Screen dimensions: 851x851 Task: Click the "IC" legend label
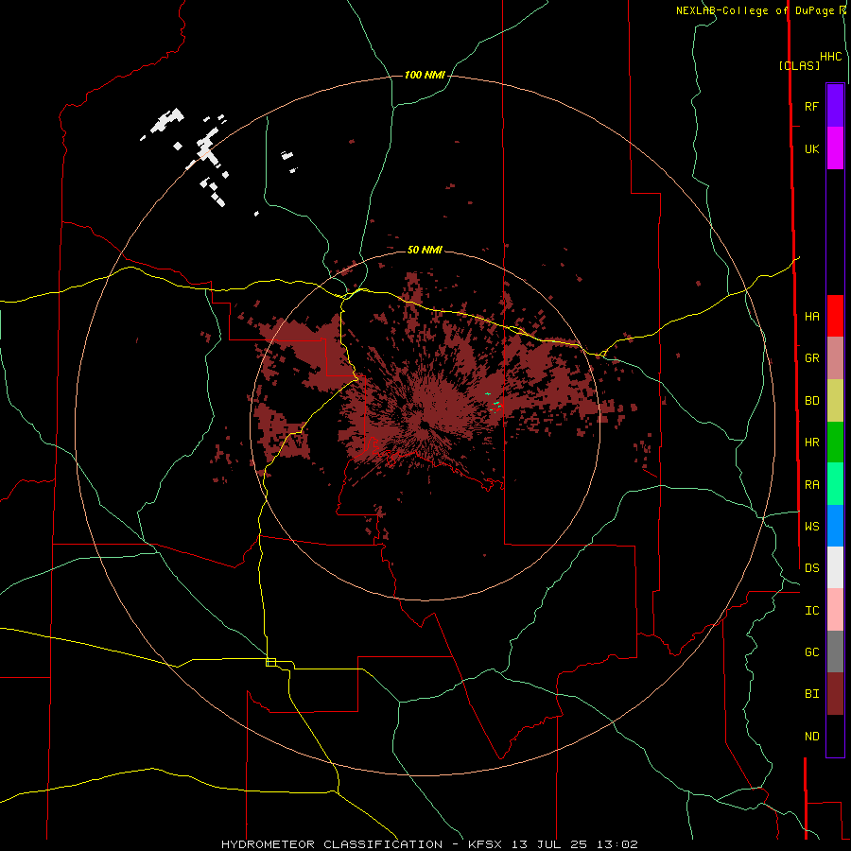pyautogui.click(x=811, y=611)
